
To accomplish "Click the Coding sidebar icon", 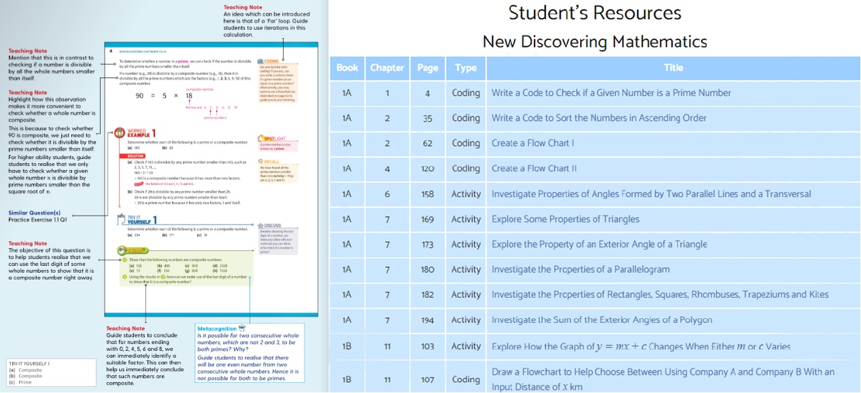I will coord(260,60).
